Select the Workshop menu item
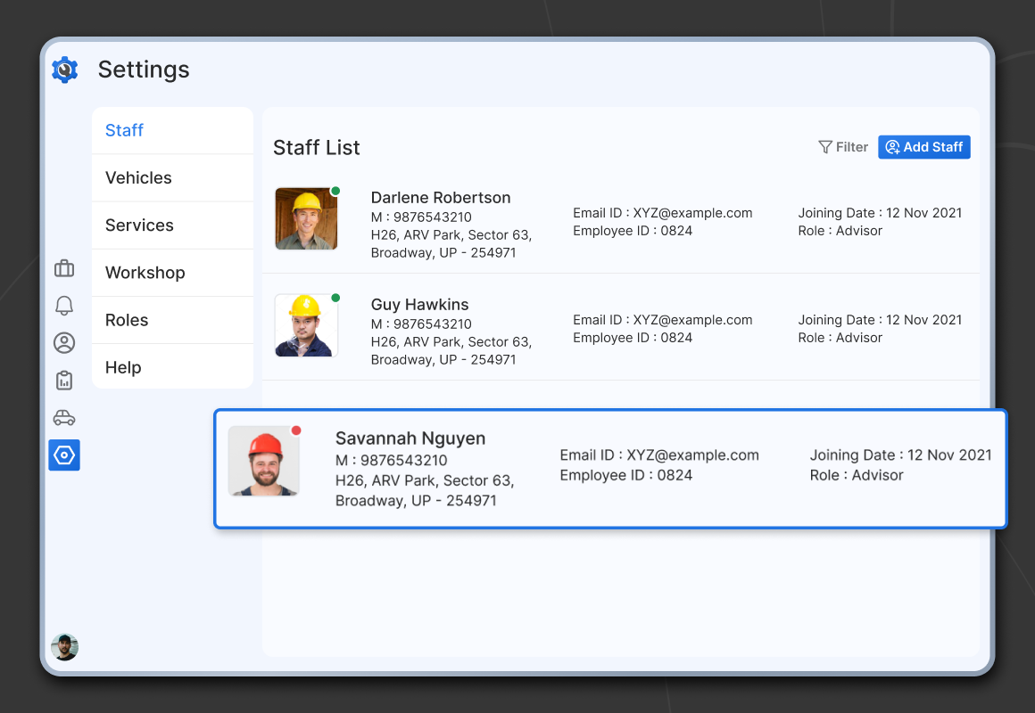Screen dimensions: 1035x713 [173, 273]
